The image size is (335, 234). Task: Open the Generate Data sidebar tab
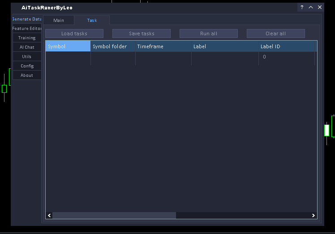click(x=27, y=19)
